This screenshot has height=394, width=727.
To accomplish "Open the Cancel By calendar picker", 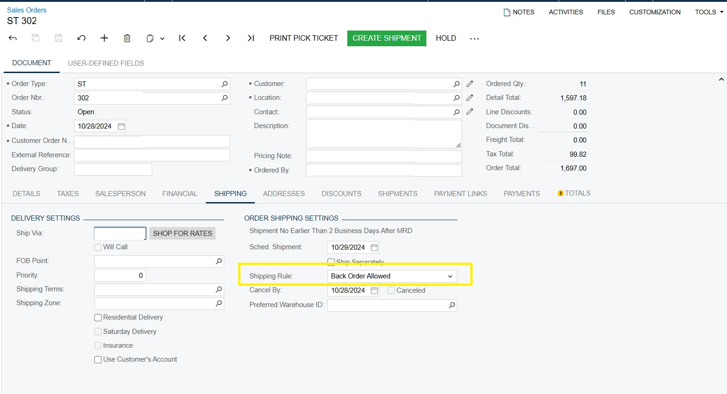I will [x=375, y=290].
